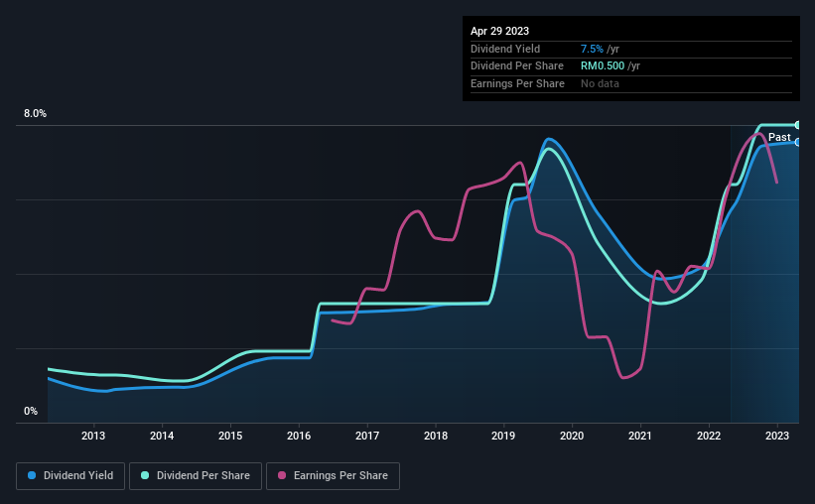This screenshot has height=504, width=815.
Task: Click the blue Dividend Yield legend dot
Action: [x=32, y=475]
